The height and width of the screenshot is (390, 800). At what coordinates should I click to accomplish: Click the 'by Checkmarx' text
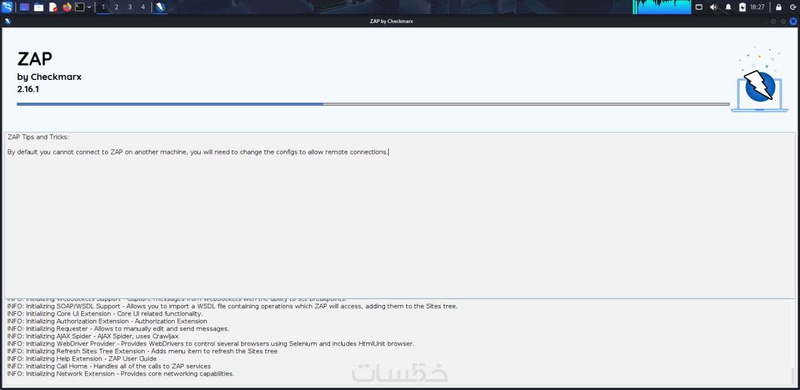pos(49,77)
